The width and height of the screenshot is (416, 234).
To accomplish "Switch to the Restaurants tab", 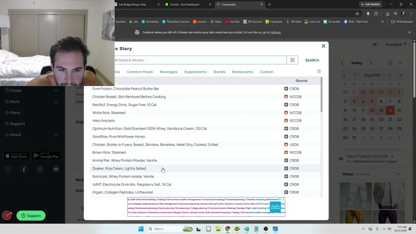I will click(x=242, y=72).
